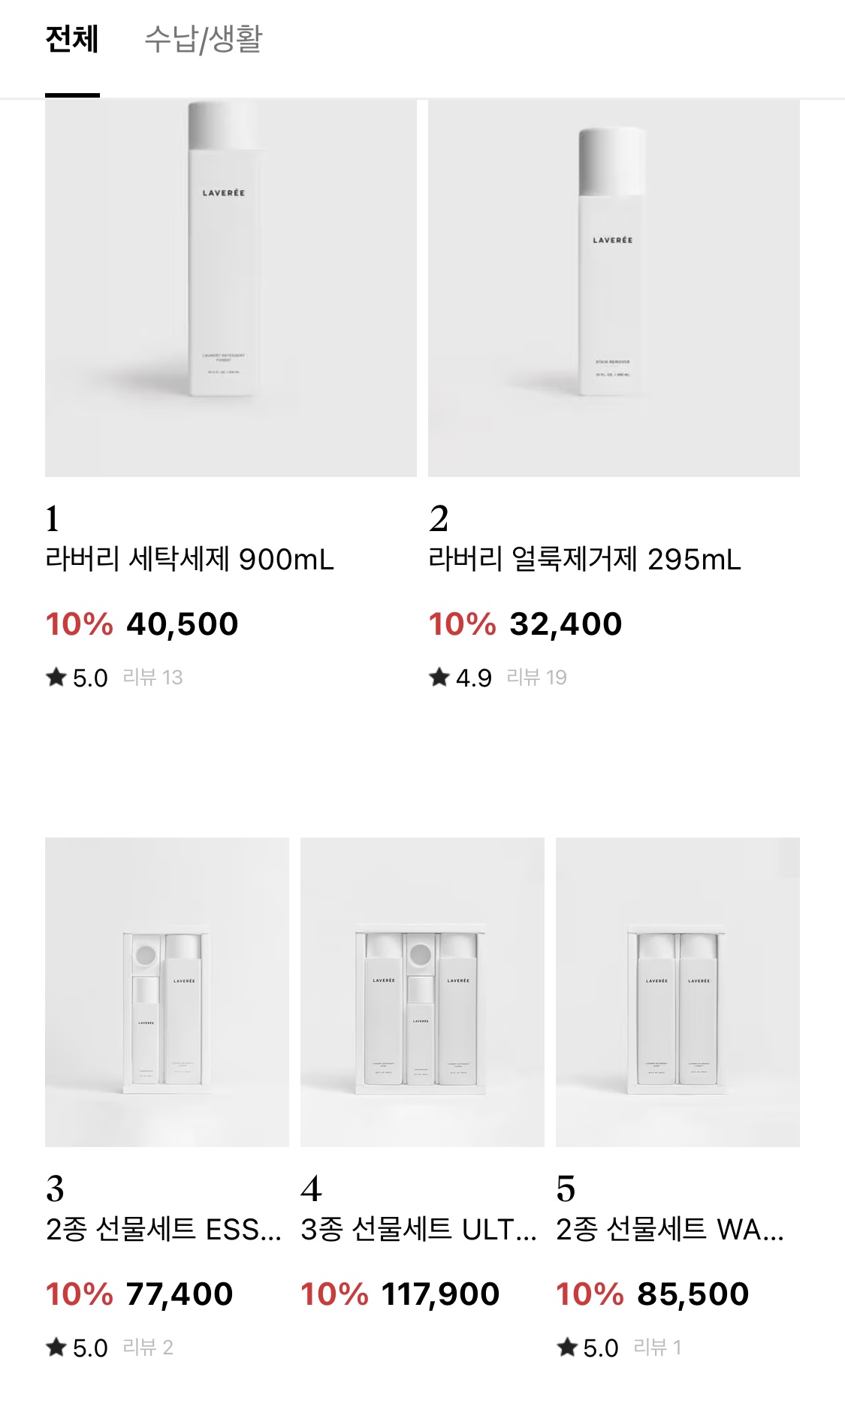Click the star icon beside the 리뷰 2 rating

coord(56,1348)
